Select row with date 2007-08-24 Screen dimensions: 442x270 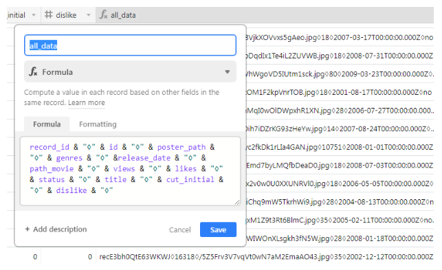coord(340,128)
